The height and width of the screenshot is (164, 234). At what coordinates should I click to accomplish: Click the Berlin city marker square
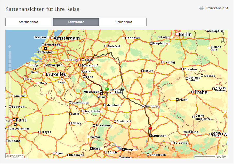pyautogui.click(x=177, y=34)
